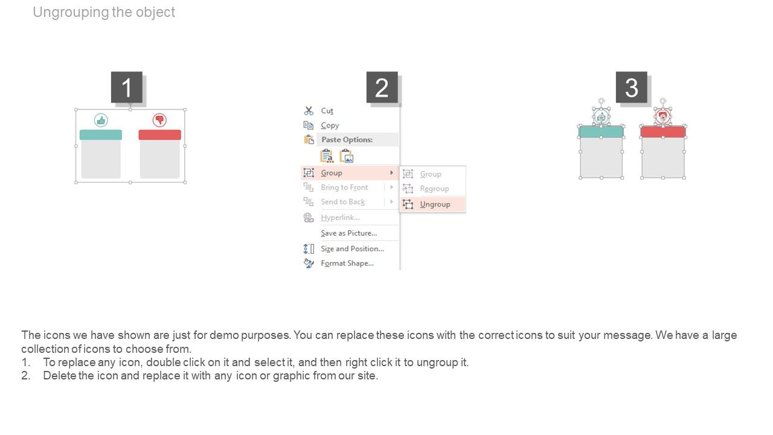Click the red thumbs-down icon
Viewport: 773px width, 435px height.
(159, 120)
